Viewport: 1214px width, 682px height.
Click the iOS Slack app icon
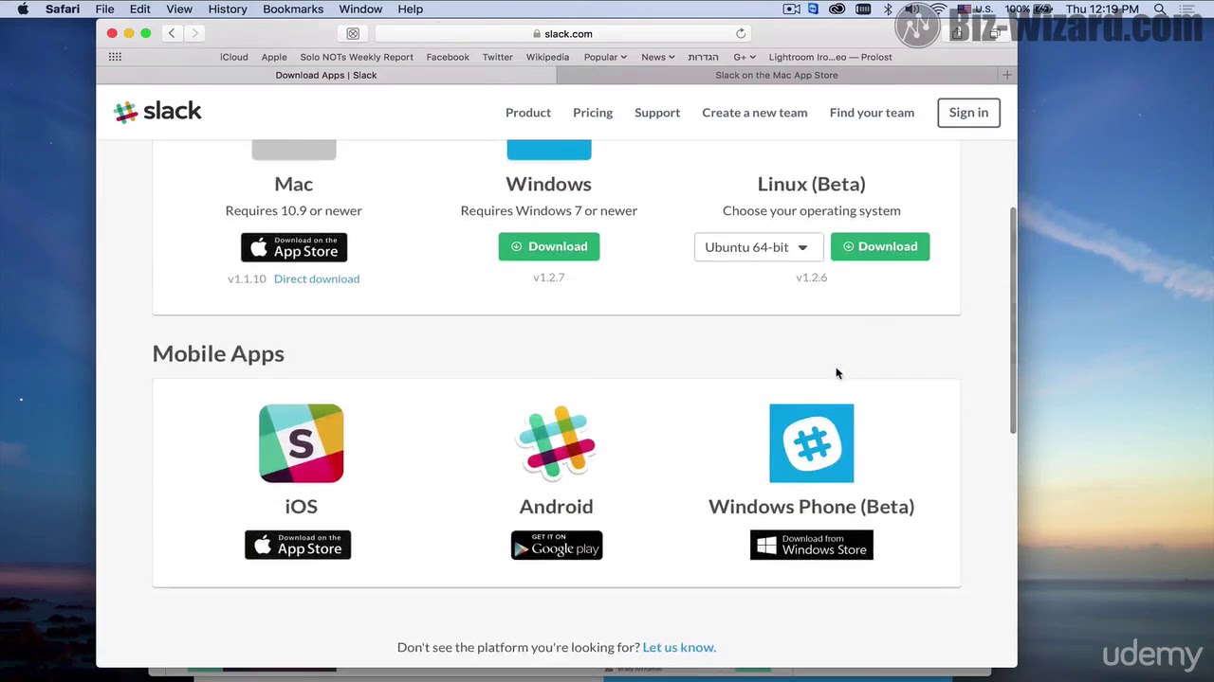(301, 443)
